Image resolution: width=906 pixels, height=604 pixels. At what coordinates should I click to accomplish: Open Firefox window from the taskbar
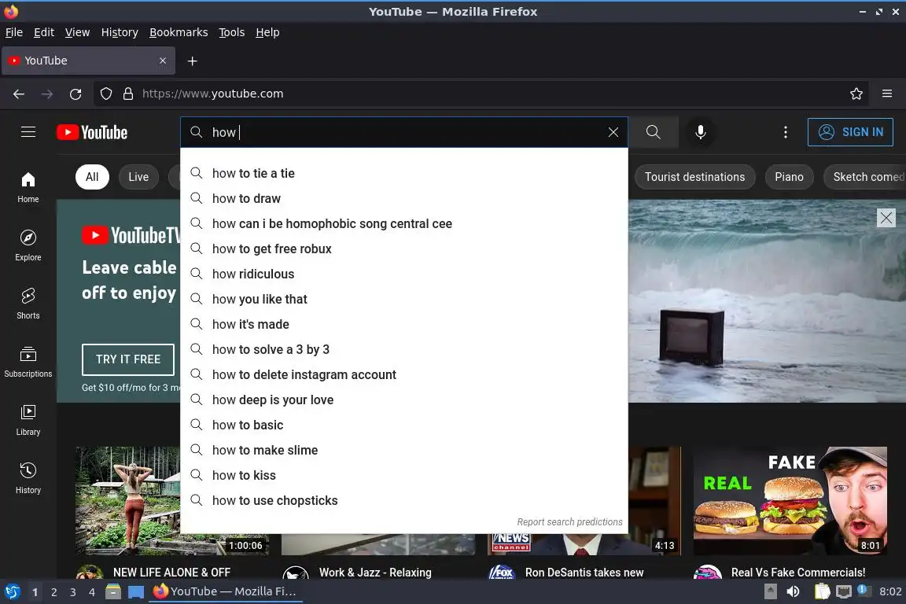(226, 591)
